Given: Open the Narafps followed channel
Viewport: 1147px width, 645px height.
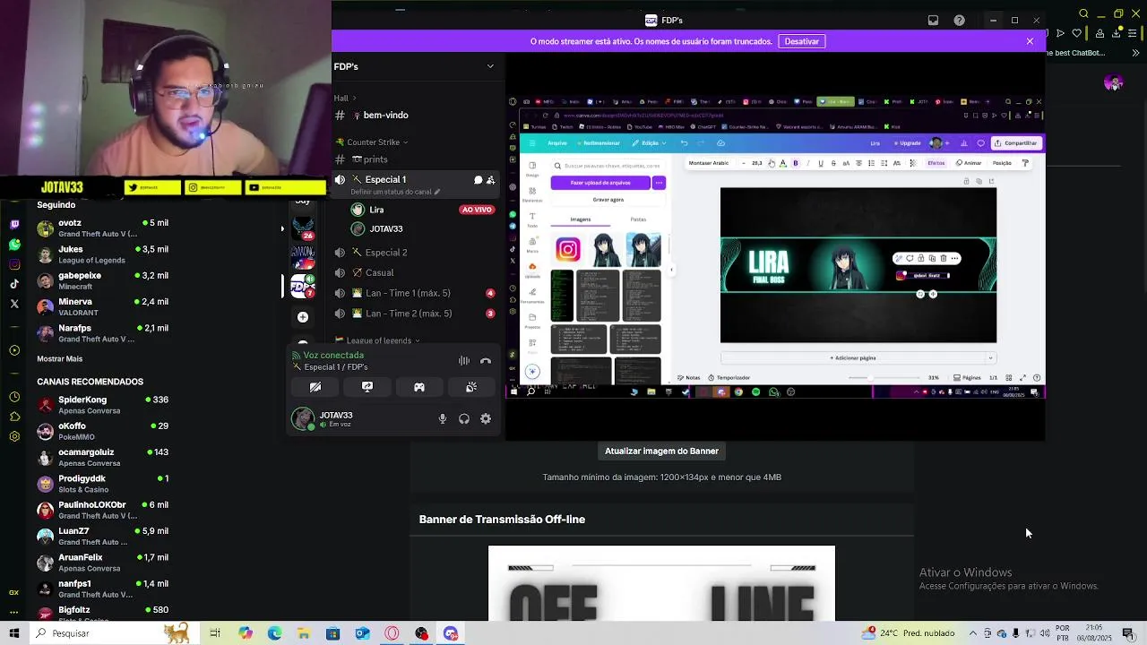Looking at the screenshot, I should (x=102, y=333).
